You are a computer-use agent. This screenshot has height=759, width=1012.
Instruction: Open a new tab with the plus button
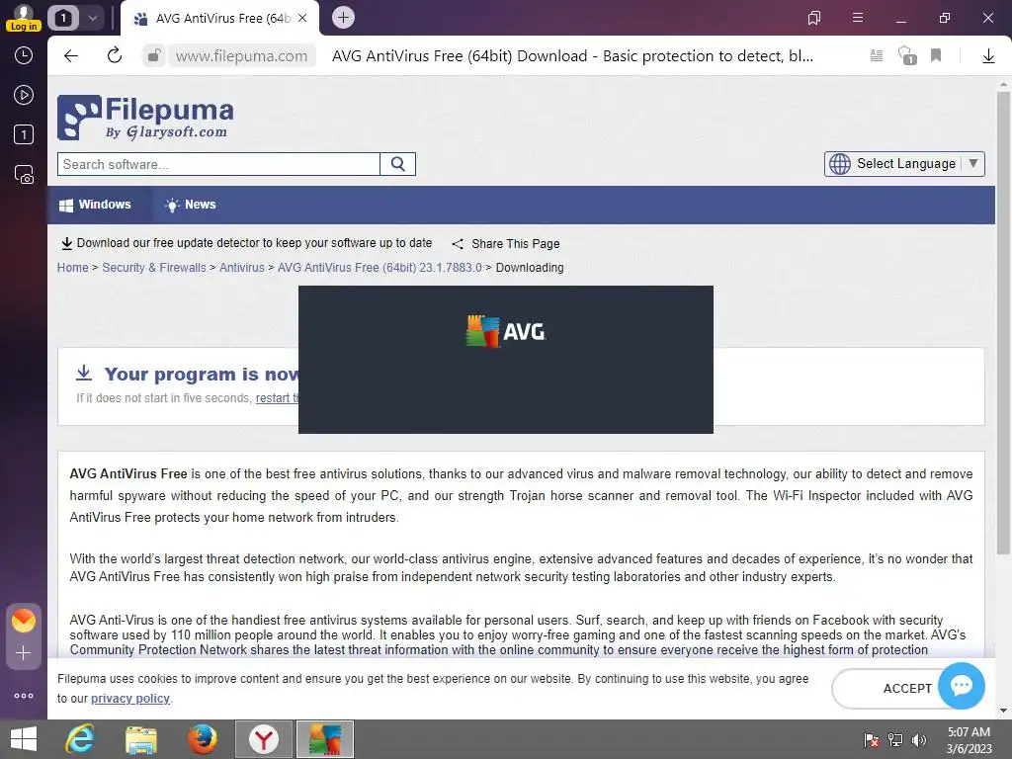[343, 18]
